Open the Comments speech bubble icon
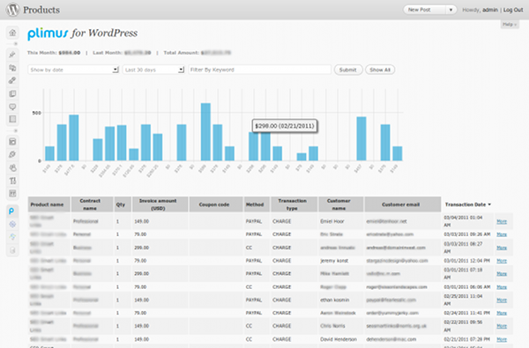Screen dimensions: 529x348 point(12,107)
